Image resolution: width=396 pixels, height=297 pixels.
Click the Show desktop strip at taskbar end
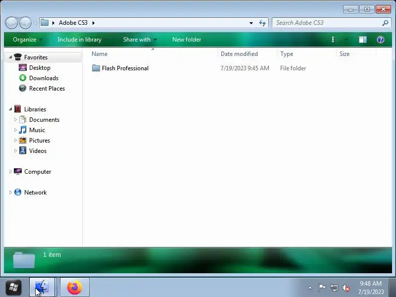393,288
